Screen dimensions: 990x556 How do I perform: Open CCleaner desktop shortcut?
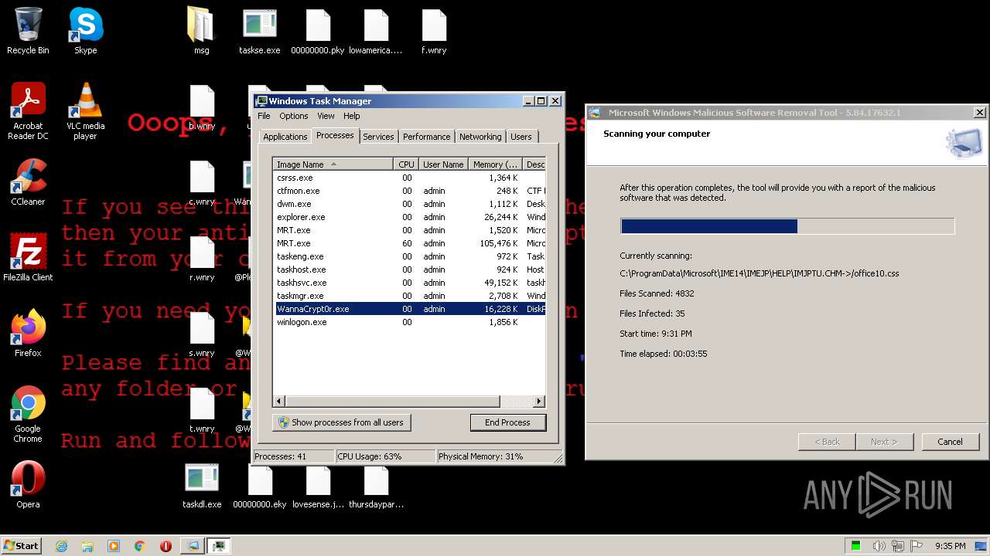28,182
